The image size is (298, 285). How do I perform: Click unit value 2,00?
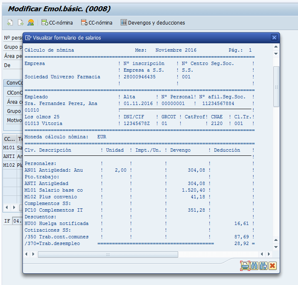(x=121, y=170)
